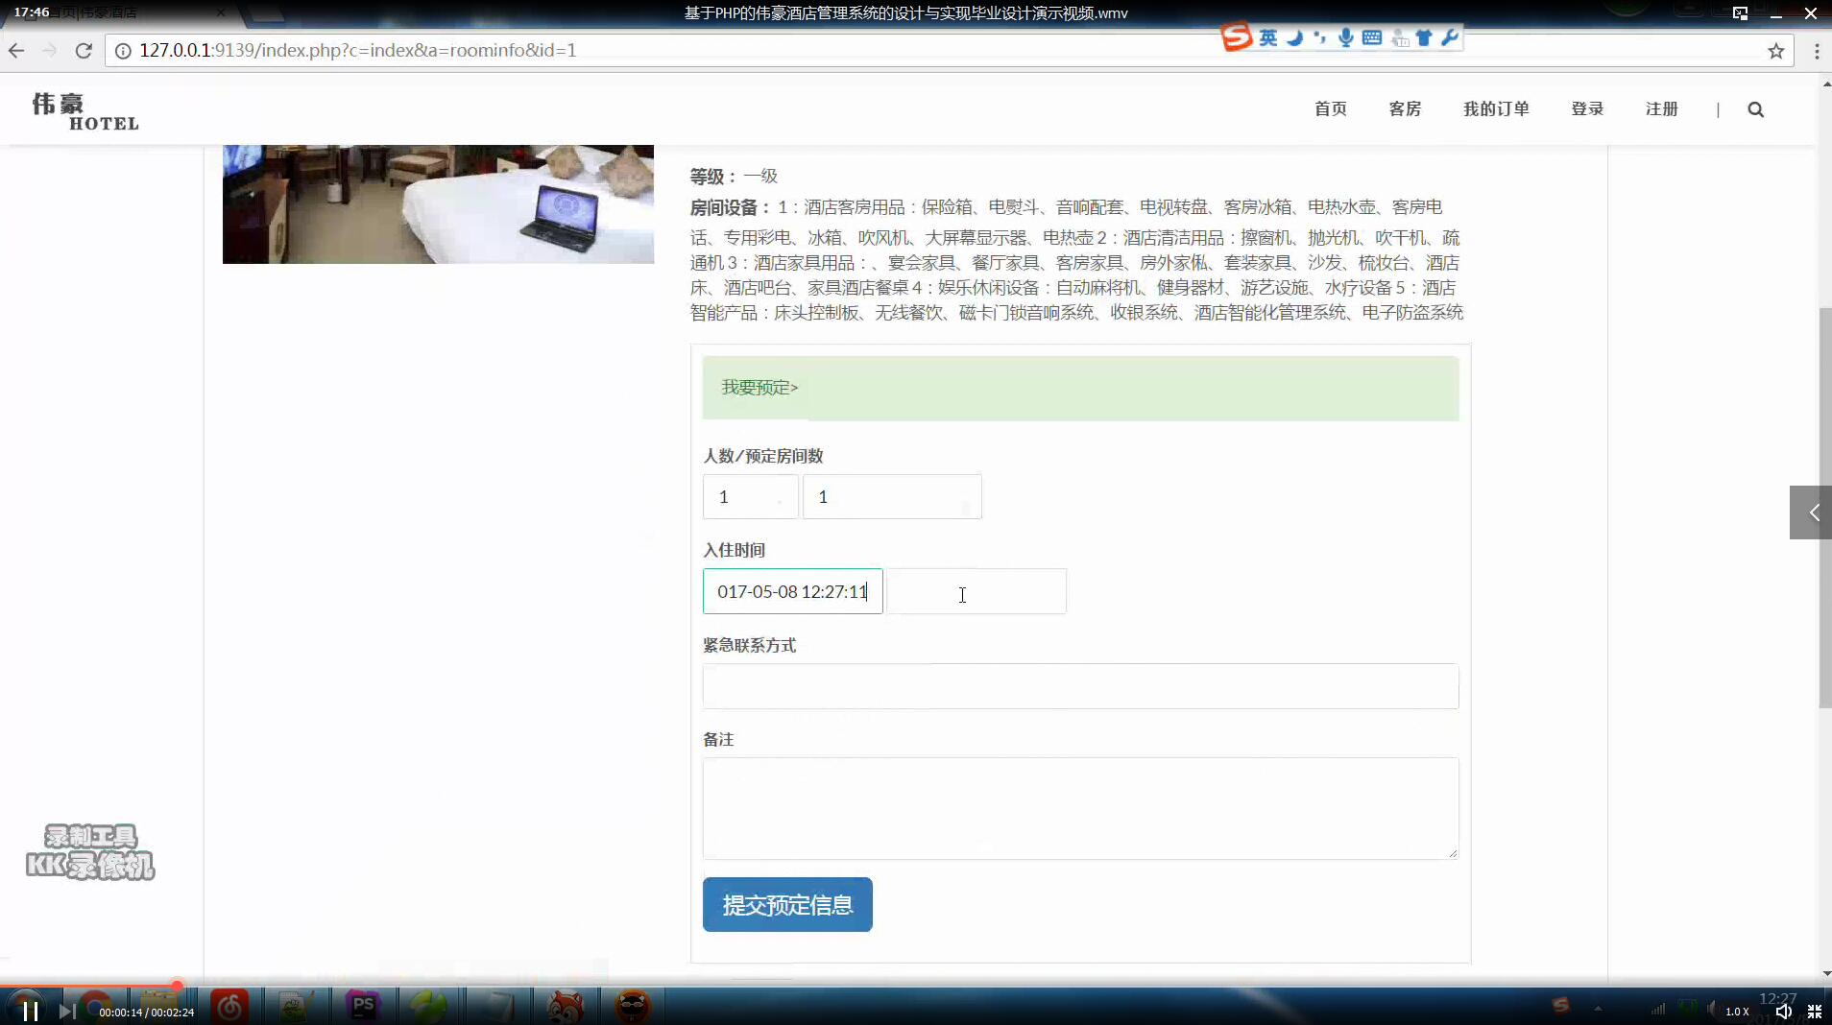Open the green leaf taskbar icon

[x=428, y=1007]
